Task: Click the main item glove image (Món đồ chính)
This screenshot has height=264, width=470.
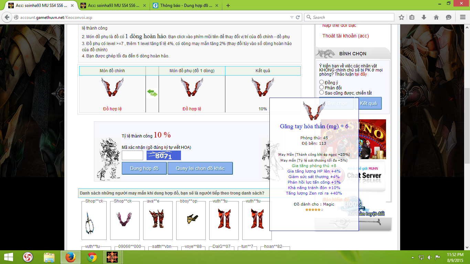Action: [112, 88]
